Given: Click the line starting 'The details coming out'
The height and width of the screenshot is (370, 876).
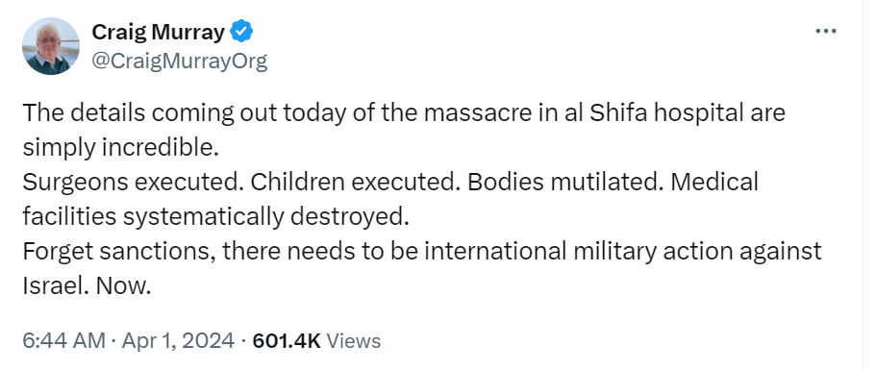Looking at the screenshot, I should 404,113.
